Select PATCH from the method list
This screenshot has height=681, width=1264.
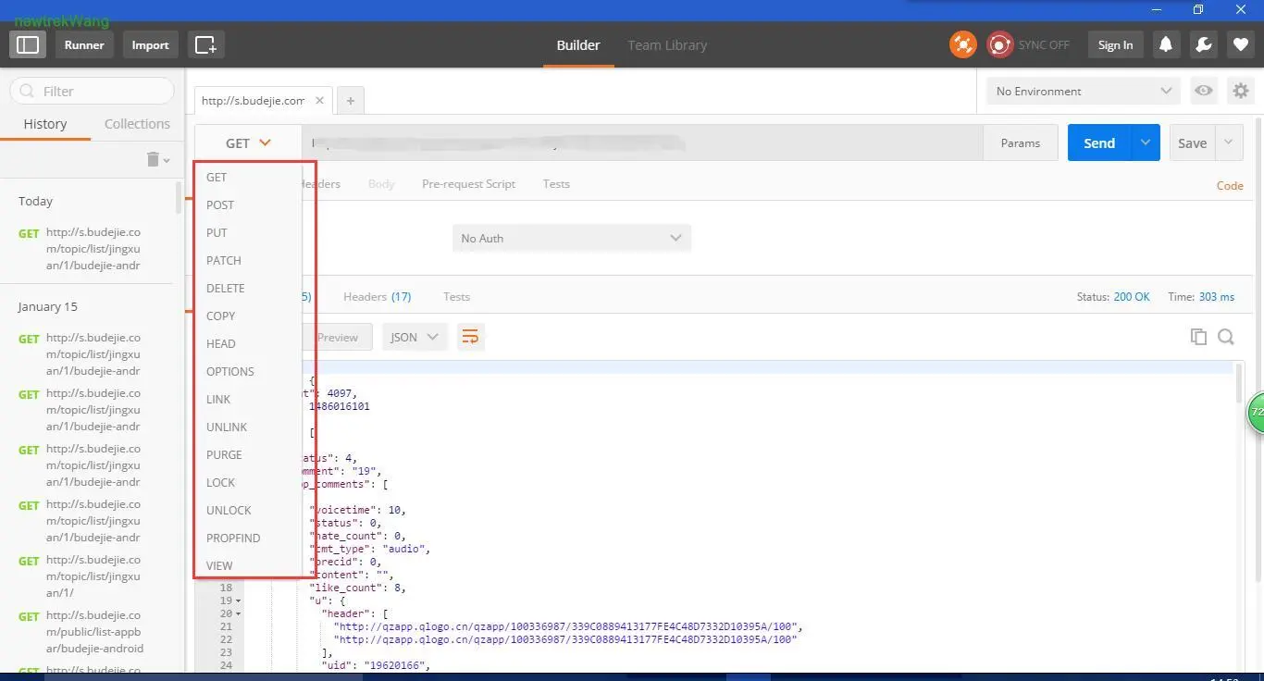[x=248, y=260]
